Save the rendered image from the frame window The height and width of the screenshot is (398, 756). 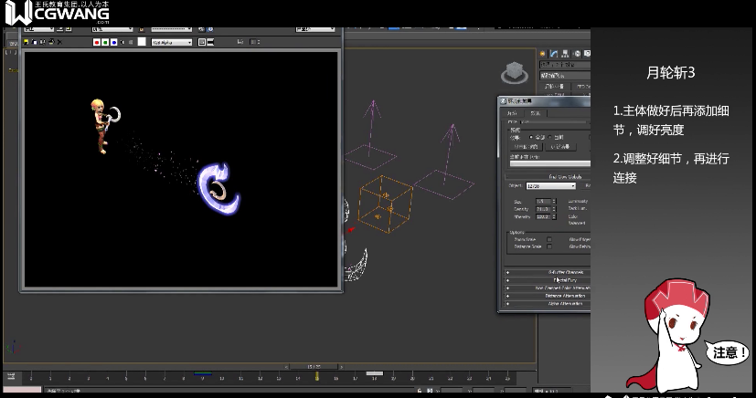coord(26,42)
